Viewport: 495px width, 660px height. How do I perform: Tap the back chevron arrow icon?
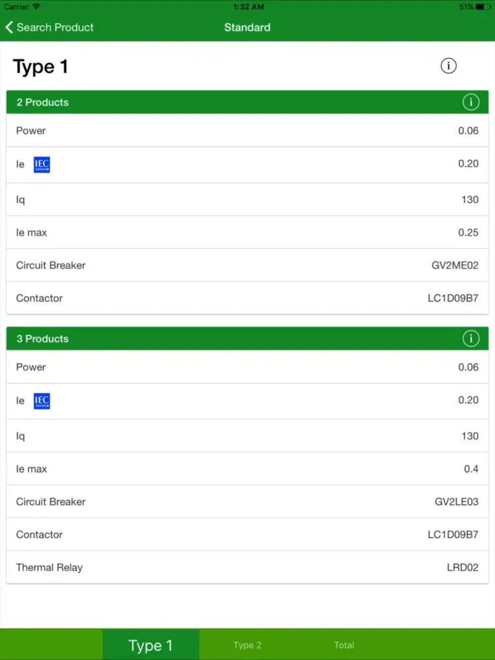coord(9,27)
